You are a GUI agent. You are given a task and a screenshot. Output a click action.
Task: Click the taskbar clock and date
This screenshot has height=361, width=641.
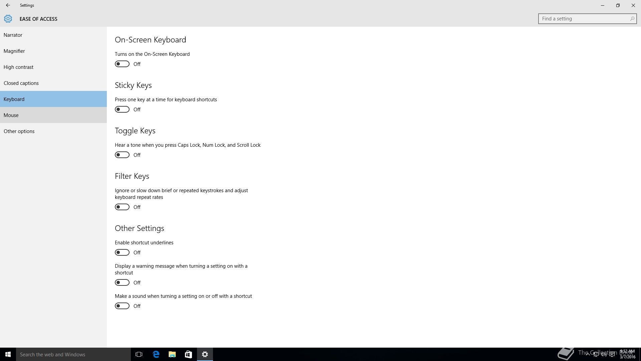pos(627,354)
